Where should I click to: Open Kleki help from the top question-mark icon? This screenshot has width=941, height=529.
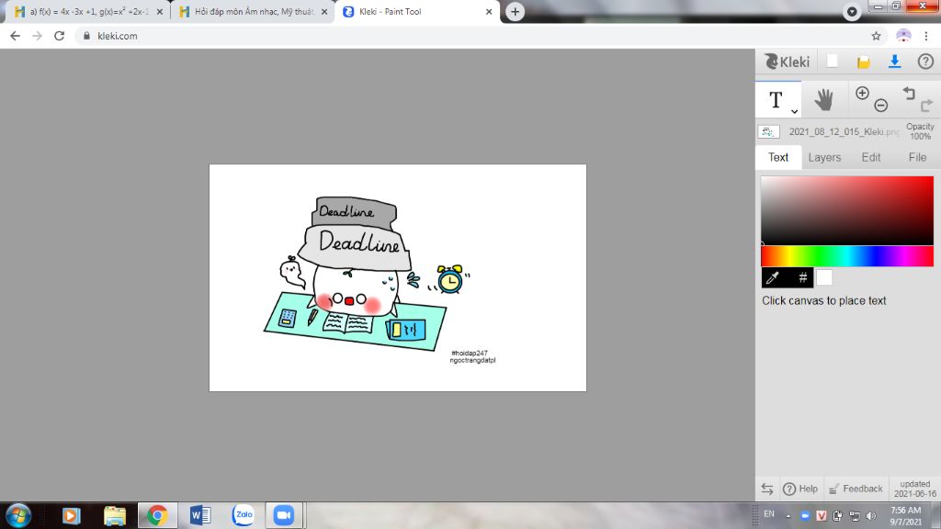click(925, 62)
